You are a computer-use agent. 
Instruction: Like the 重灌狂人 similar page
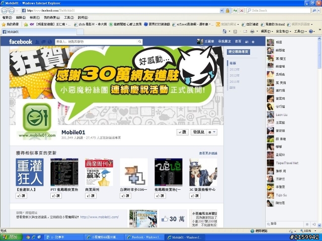coord(21,196)
